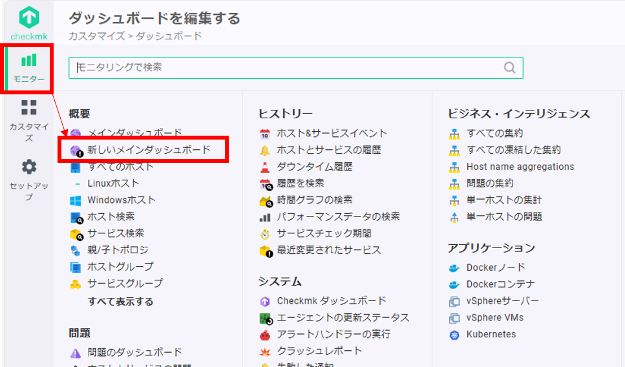Open the セットアップ menu in sidebar
625x367 pixels.
click(29, 180)
